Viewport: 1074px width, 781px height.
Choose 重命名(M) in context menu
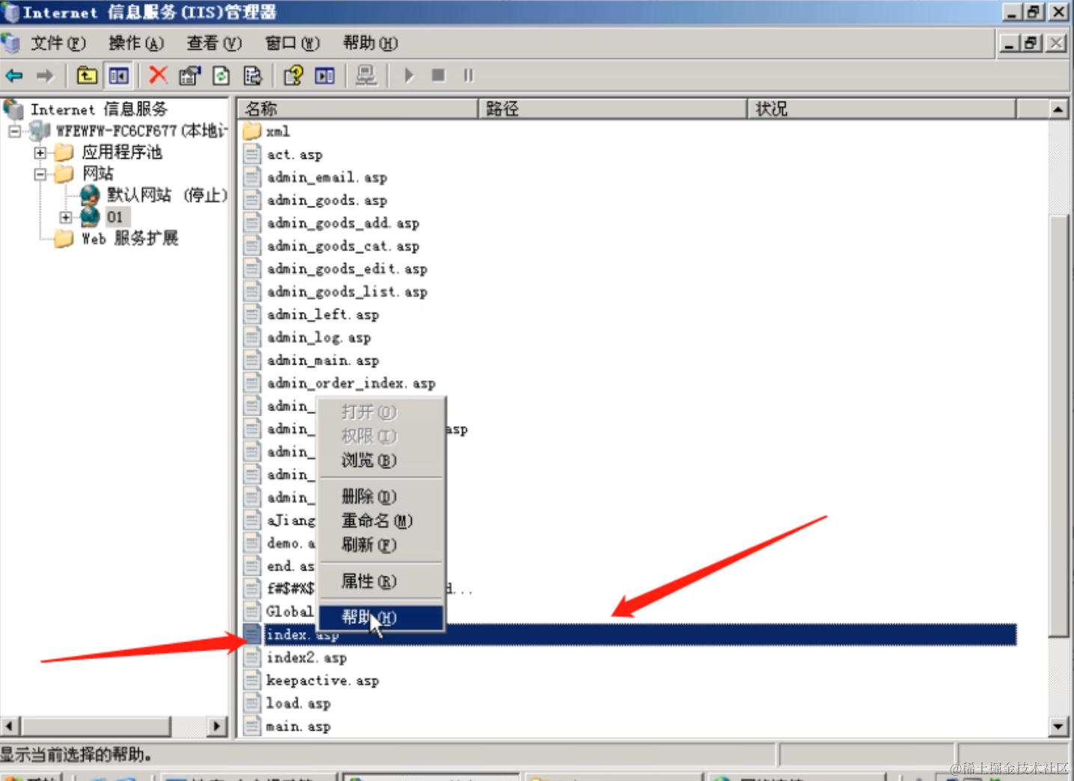381,520
